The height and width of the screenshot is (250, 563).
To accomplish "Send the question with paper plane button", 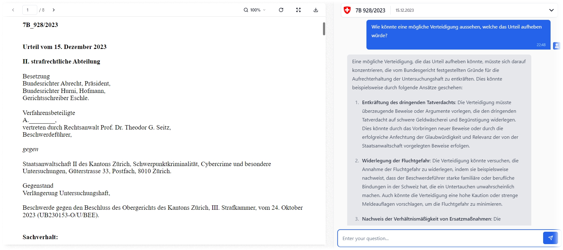I will (550, 238).
